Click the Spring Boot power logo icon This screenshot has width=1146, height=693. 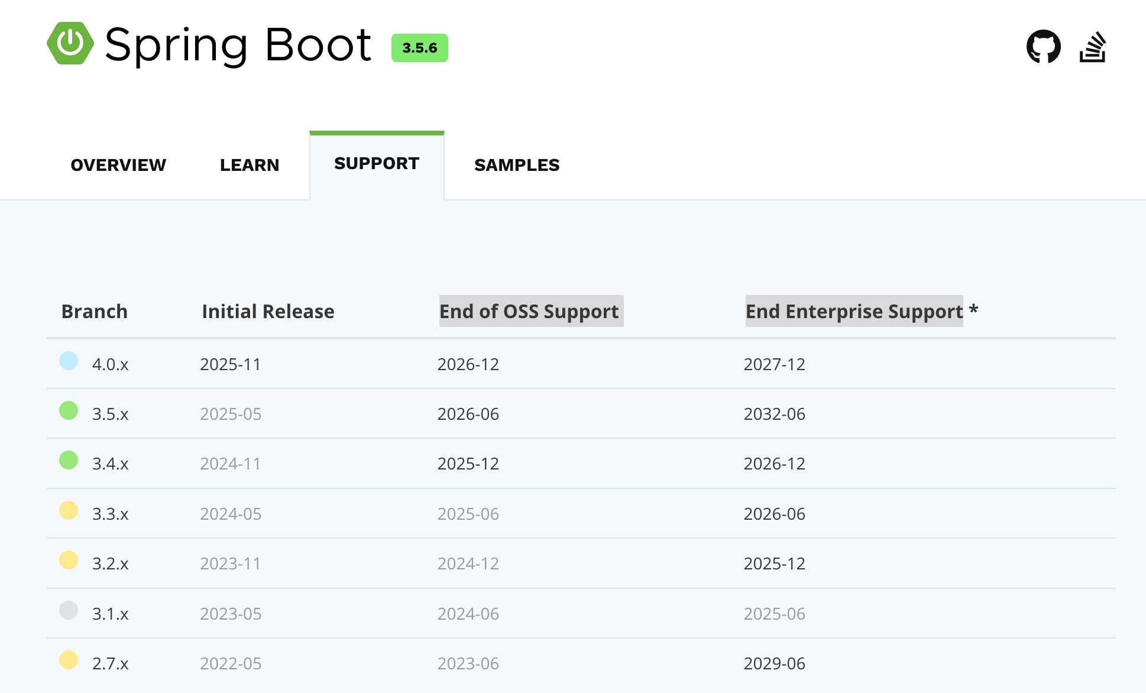tap(70, 44)
